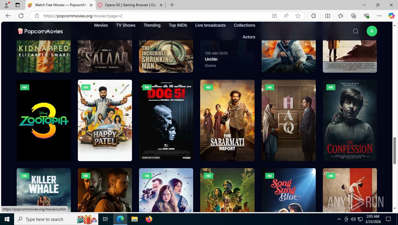Open the volume speaker tray icon

click(x=353, y=219)
